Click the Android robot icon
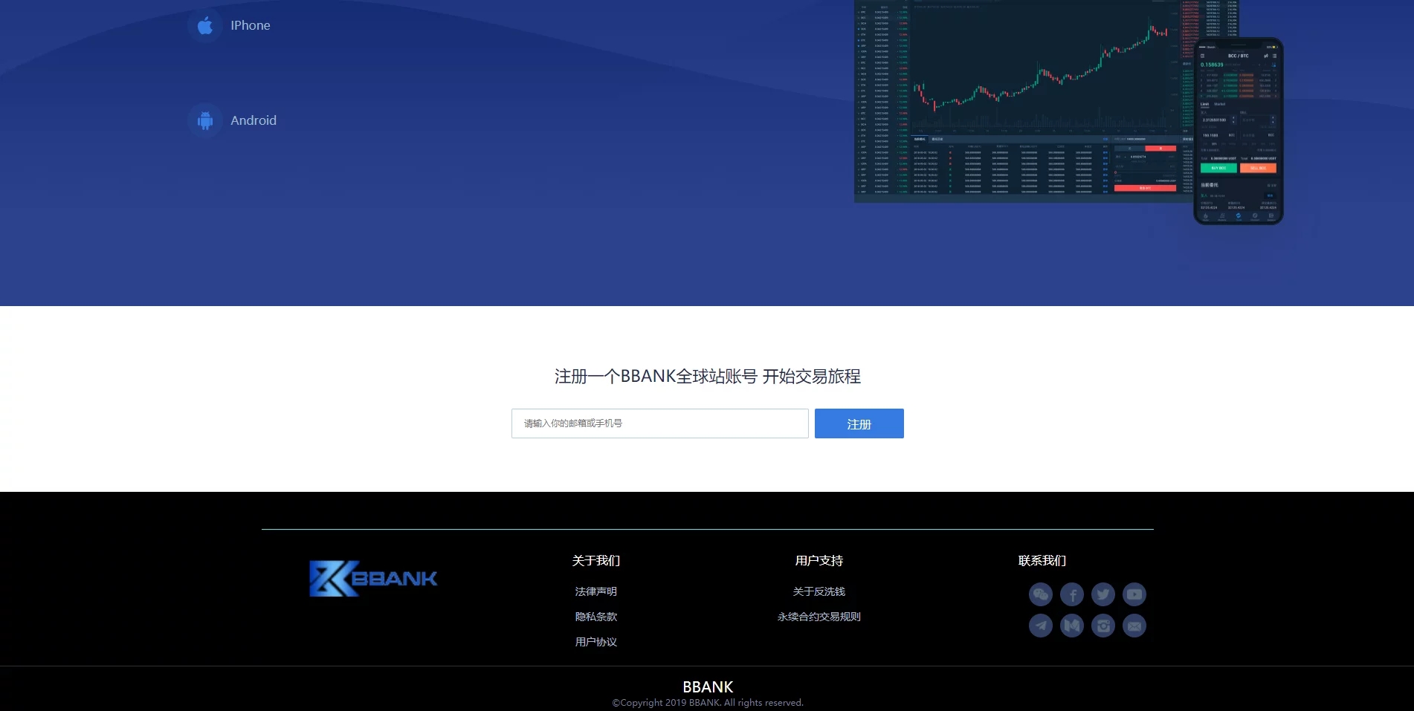The image size is (1414, 711). tap(204, 120)
